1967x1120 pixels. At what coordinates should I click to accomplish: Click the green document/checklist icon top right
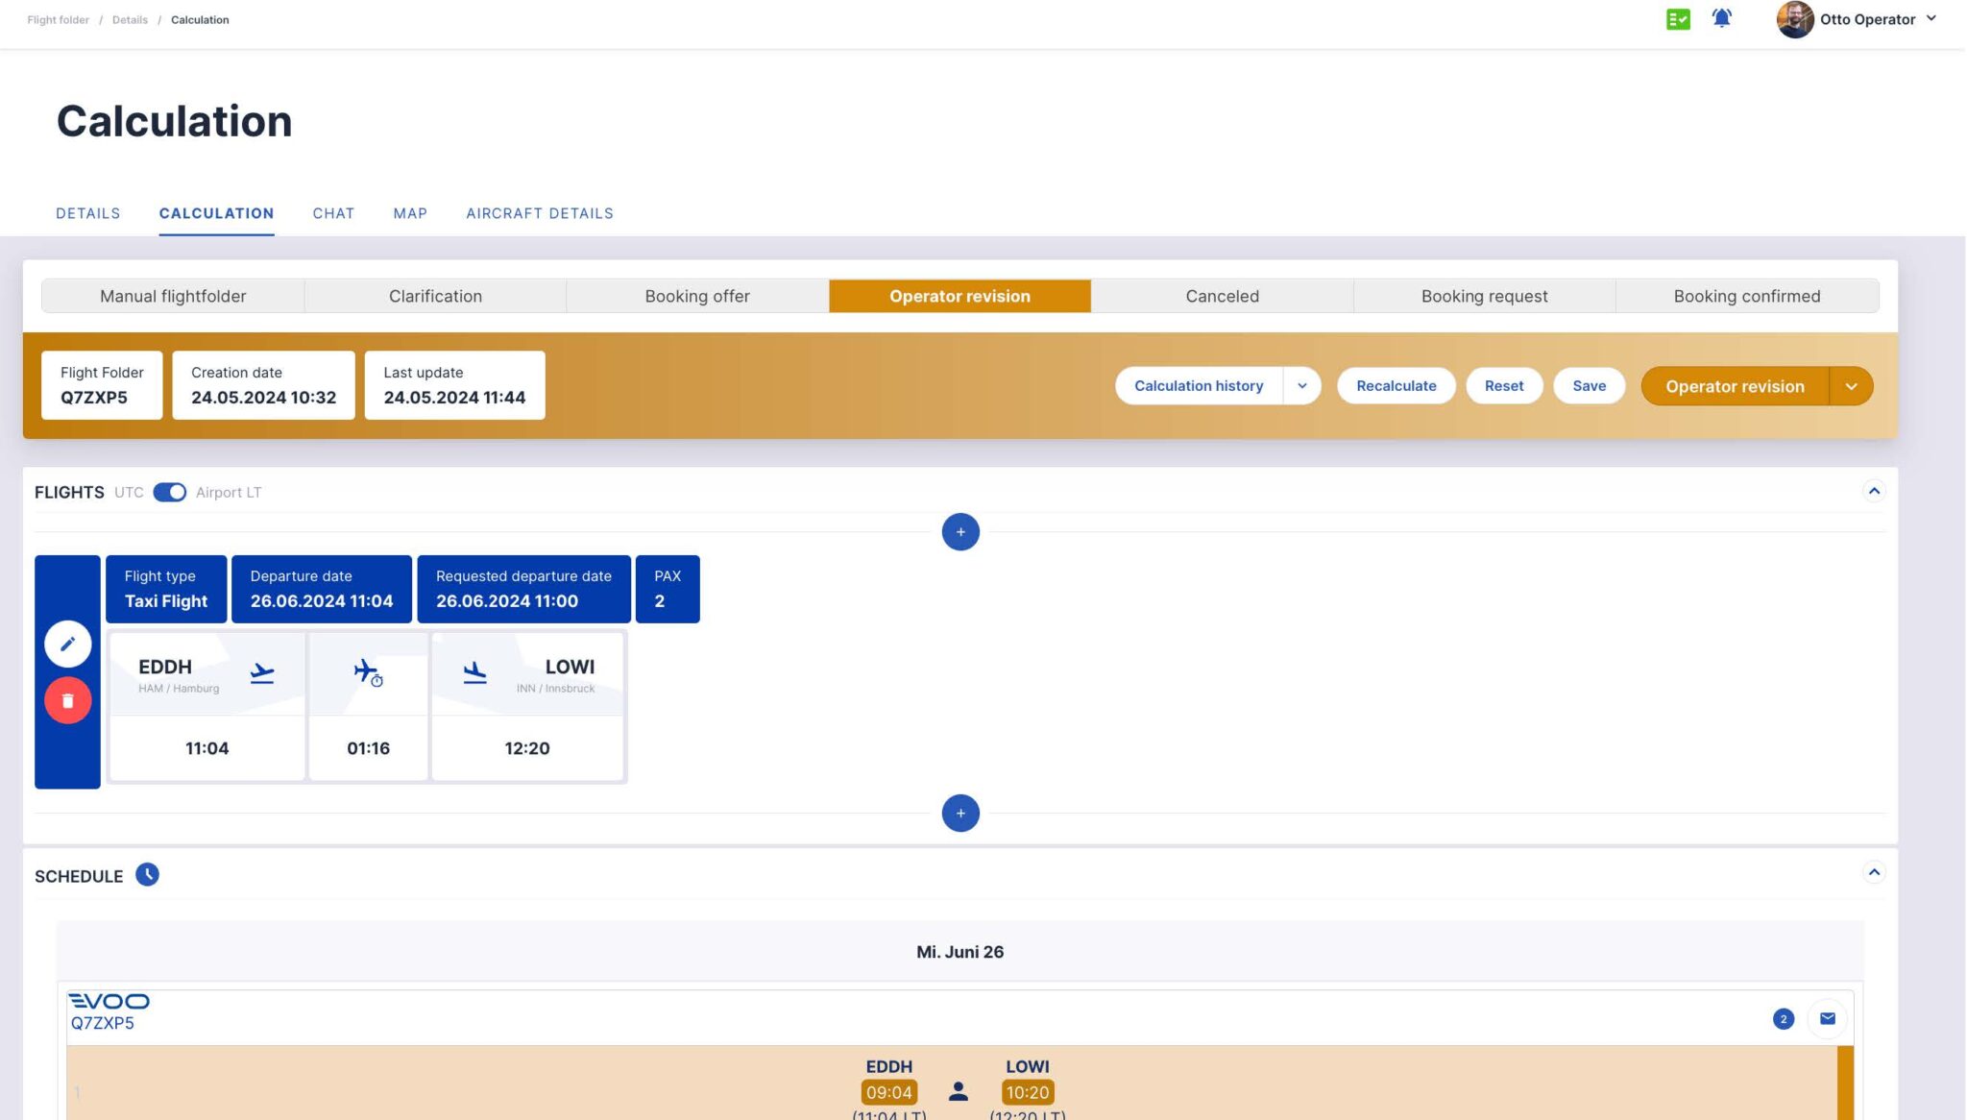point(1678,19)
